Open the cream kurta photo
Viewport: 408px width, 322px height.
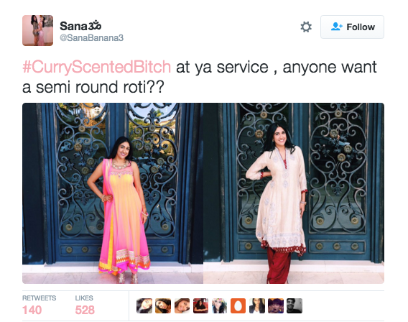pyautogui.click(x=294, y=193)
